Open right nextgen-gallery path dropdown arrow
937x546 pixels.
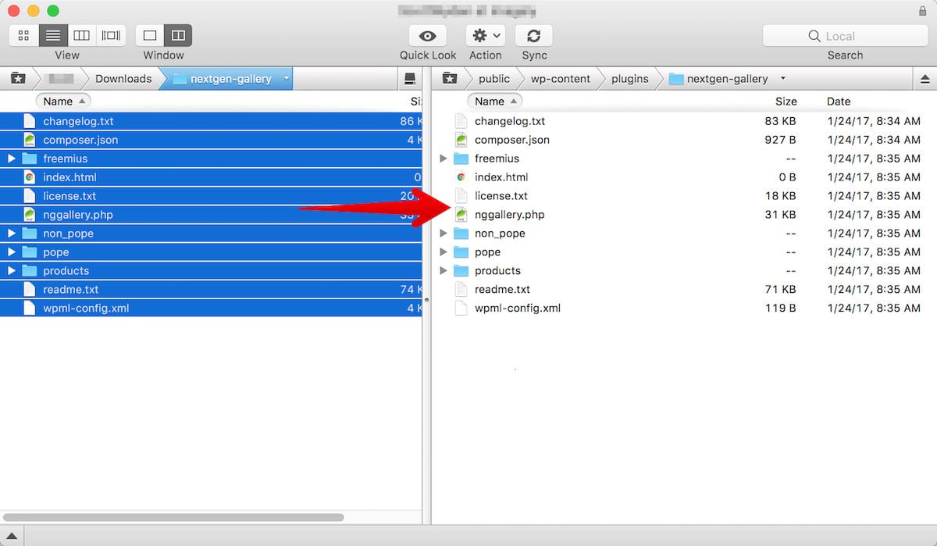coord(783,78)
